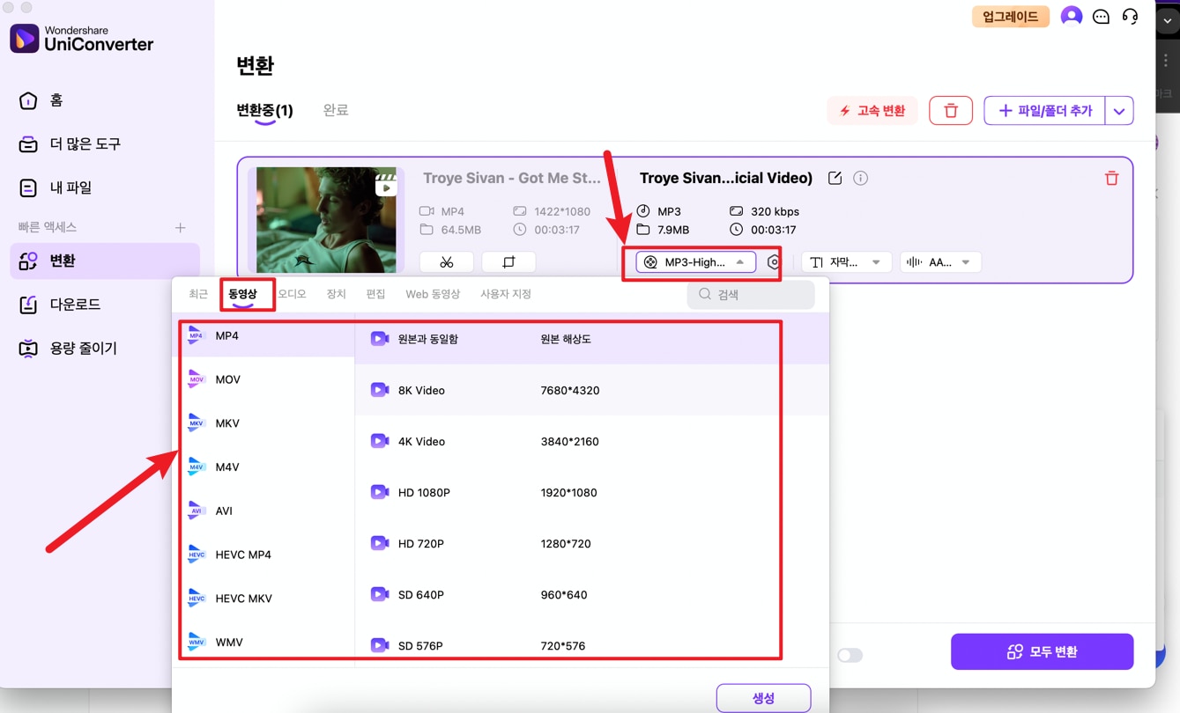Image resolution: width=1180 pixels, height=713 pixels.
Task: Select HD 720P resolution preset
Action: 591,543
